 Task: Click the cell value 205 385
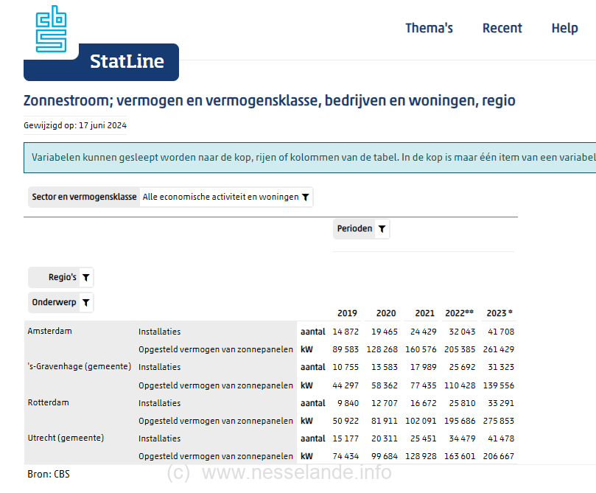(460, 350)
